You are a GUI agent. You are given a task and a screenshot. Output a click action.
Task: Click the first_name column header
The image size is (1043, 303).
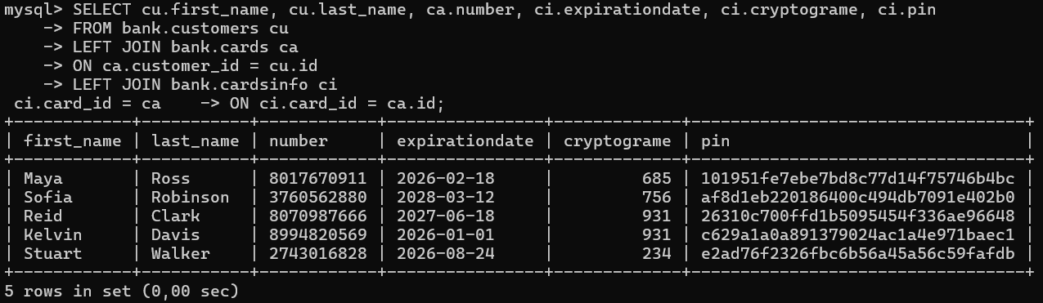tap(73, 141)
